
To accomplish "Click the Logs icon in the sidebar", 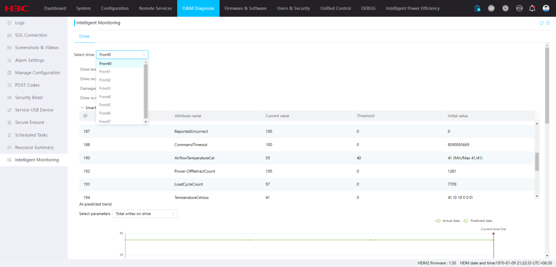I will pos(10,23).
